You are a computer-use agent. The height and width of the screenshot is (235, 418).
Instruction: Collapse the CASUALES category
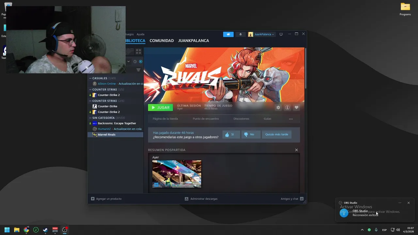pyautogui.click(x=90, y=78)
